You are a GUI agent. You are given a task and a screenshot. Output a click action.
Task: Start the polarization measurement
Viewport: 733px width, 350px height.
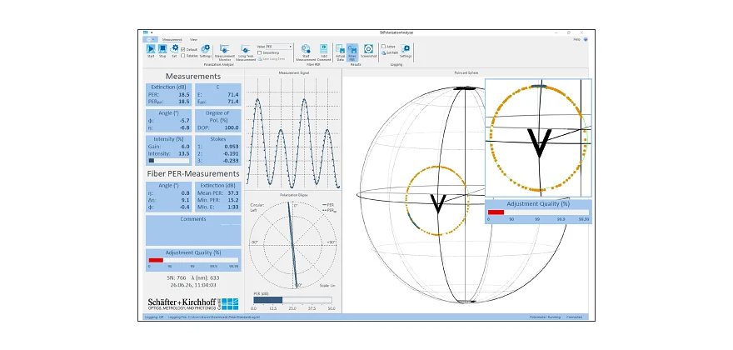tap(151, 51)
